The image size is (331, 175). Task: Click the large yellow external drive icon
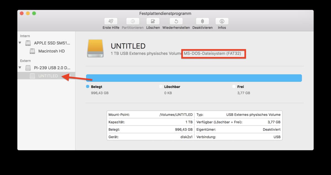95,48
